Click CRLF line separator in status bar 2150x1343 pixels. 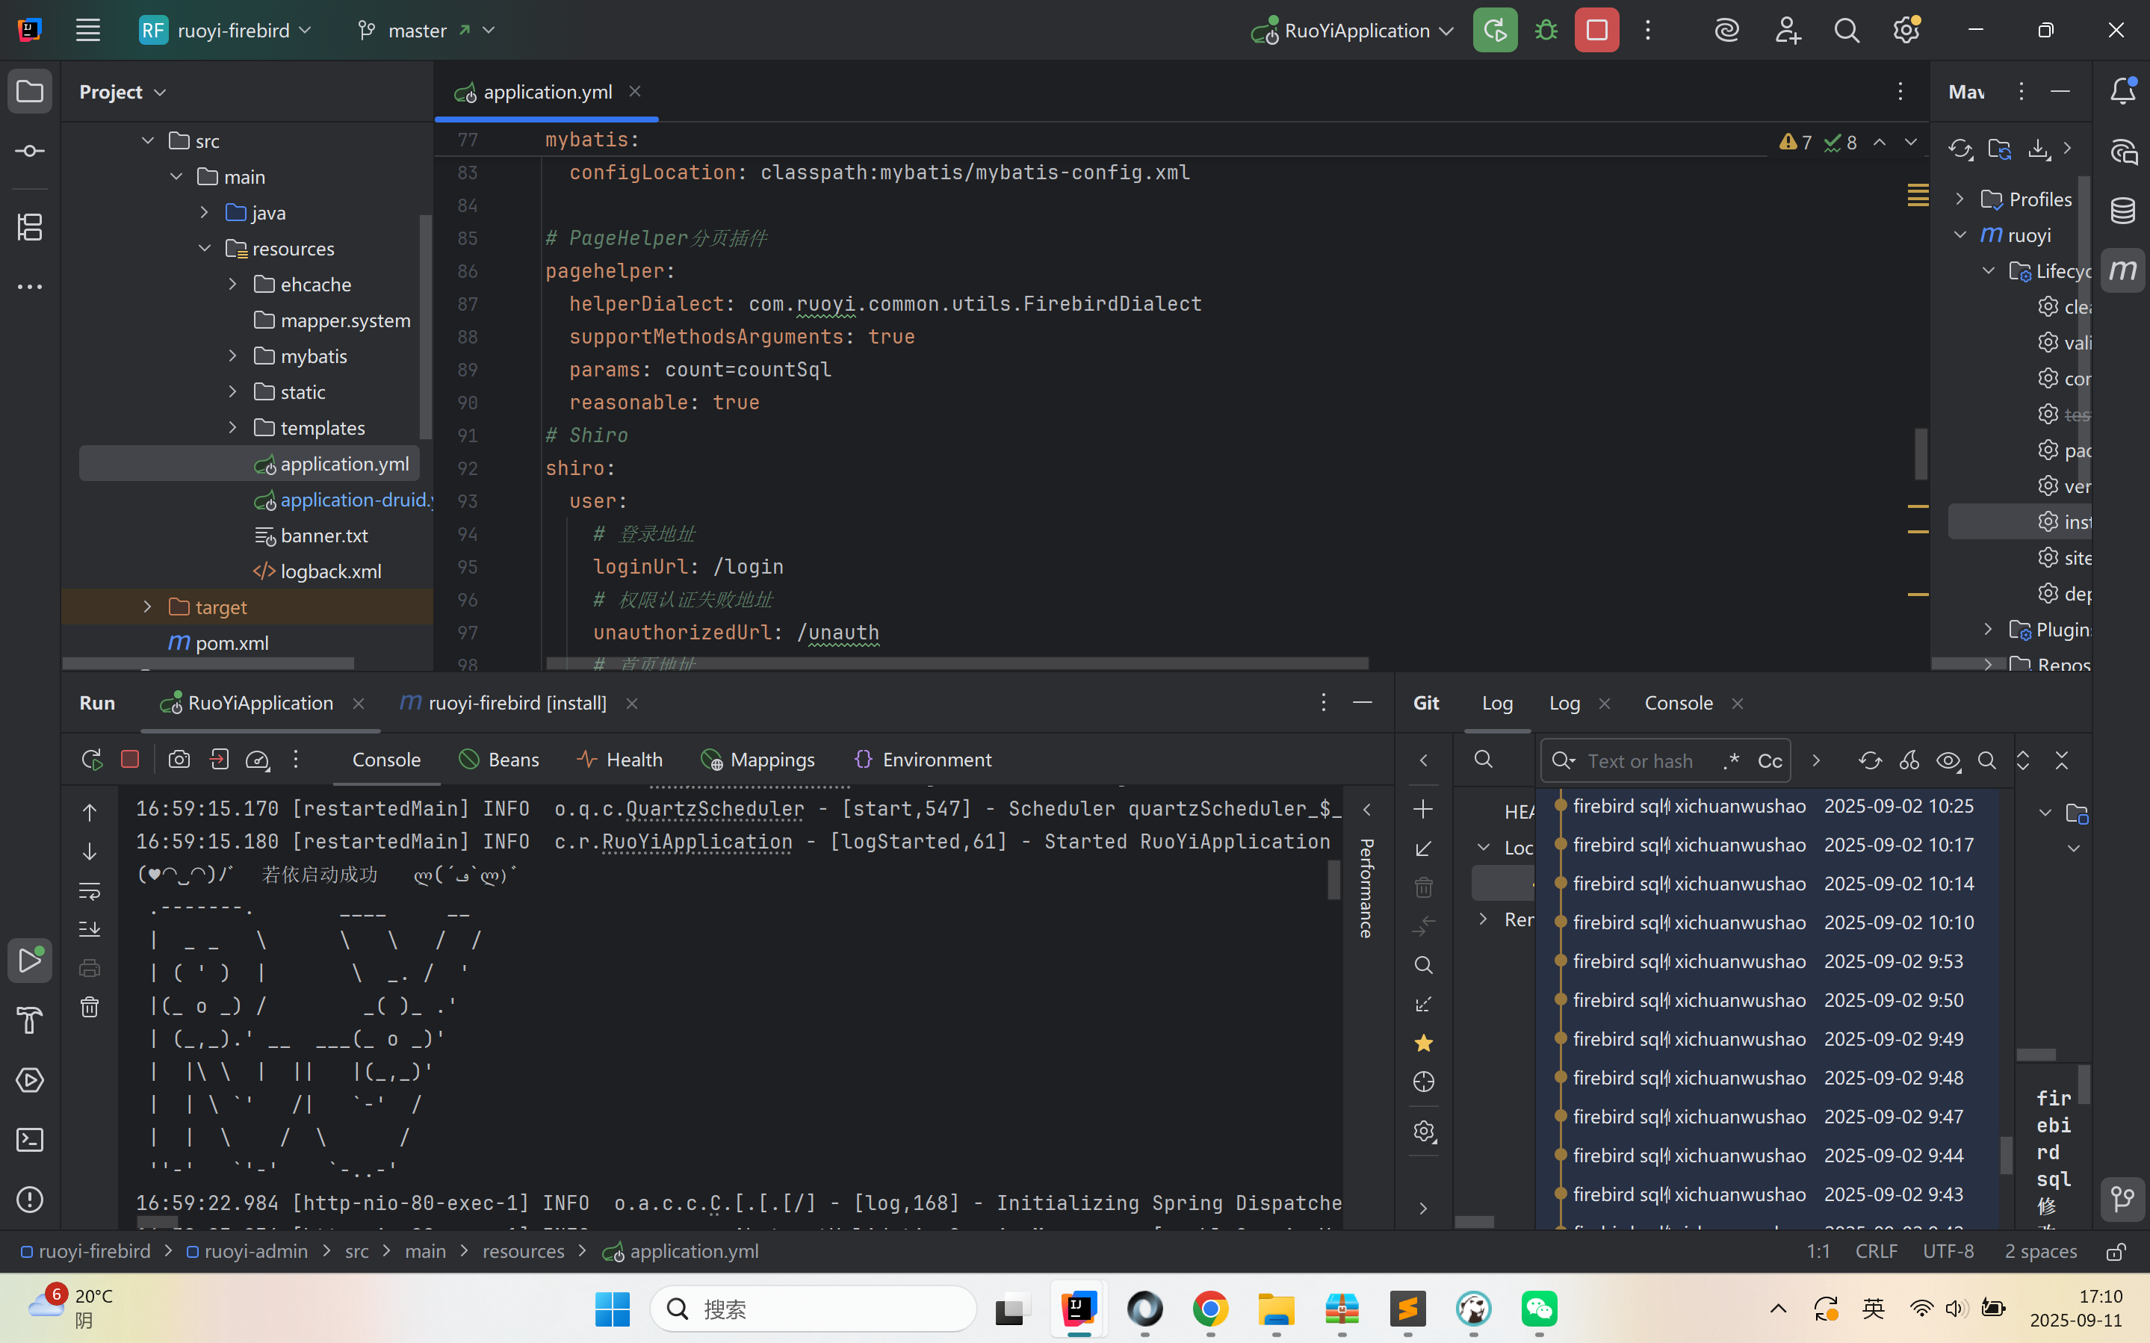[1876, 1250]
